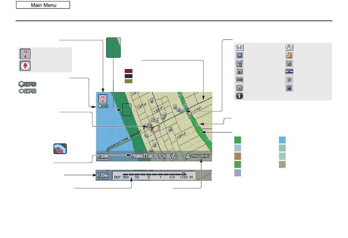This screenshot has width=348, height=238.
Task: Click the square North-up icon in left legend
Action: 25,54
